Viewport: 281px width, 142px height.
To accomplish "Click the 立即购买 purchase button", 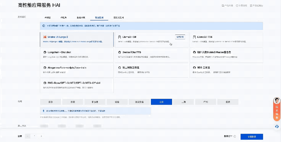I will point(252,137).
